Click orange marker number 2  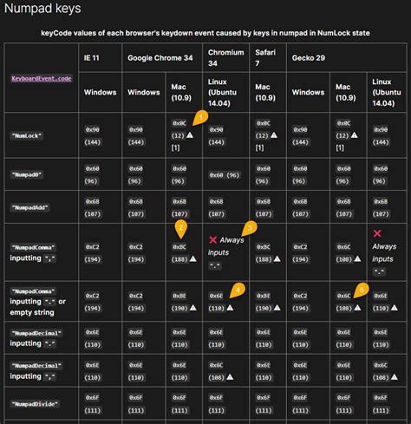(181, 228)
